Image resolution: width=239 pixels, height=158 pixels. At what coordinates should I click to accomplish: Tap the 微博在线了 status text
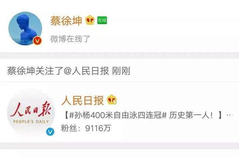coord(70,39)
